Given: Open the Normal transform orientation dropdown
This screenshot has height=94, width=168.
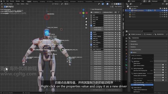Looking at the screenshot, I should tap(56, 4).
